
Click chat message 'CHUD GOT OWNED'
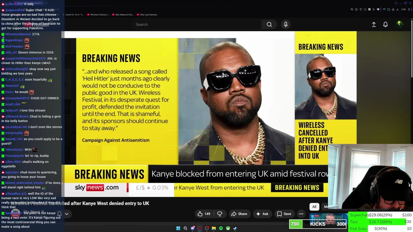click(x=45, y=98)
